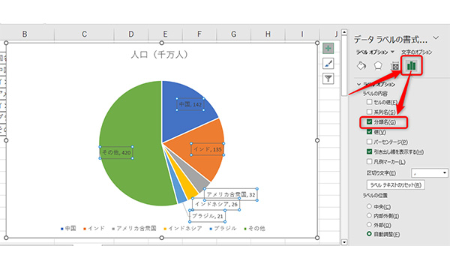Image resolution: width=450 pixels, height=270 pixels.
Task: Enable the 系列名(S) checkbox
Action: coord(369,112)
